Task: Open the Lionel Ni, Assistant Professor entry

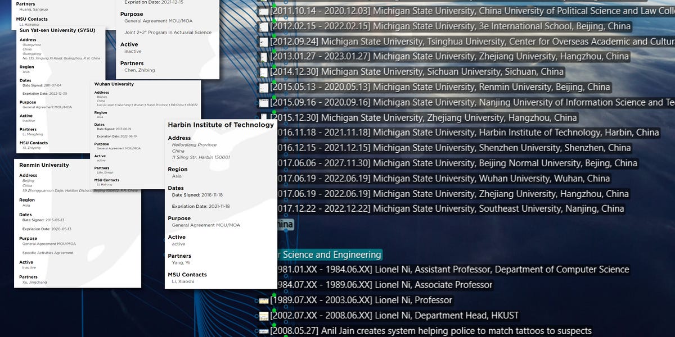Action: pyautogui.click(x=453, y=270)
